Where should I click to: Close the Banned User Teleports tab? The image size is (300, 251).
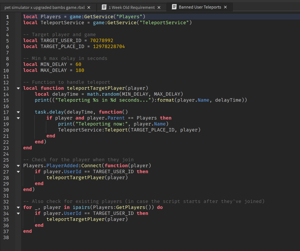tap(225, 7)
